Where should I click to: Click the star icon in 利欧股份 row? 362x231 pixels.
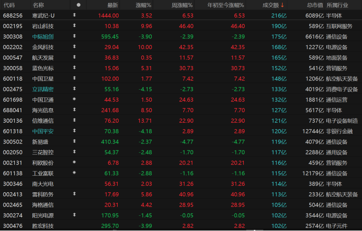tap(74, 162)
